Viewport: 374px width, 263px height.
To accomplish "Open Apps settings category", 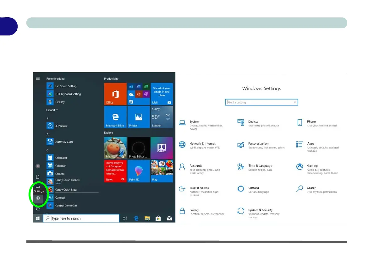I will tap(318, 147).
